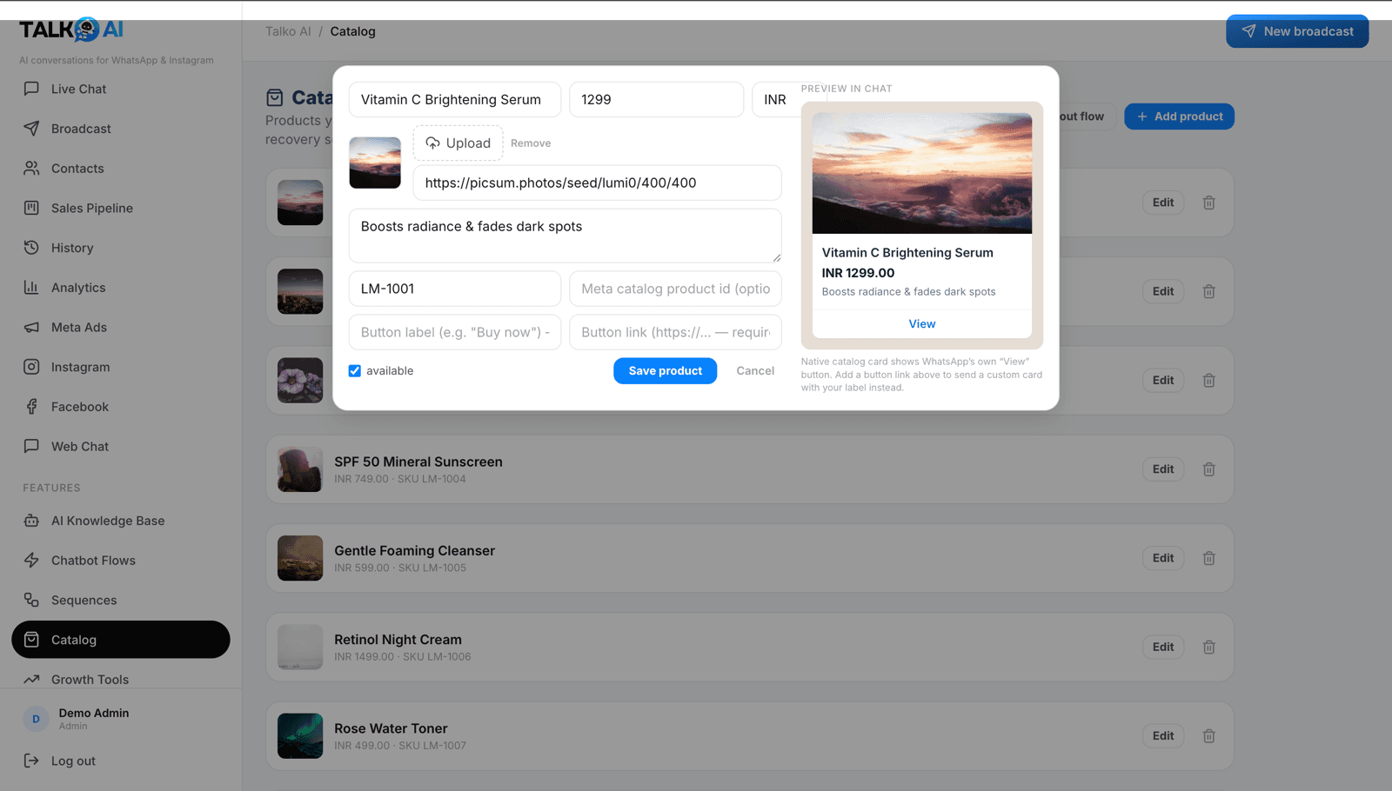Viewport: 1392px width, 791px height.
Task: Click the Demo Admin avatar
Action: pos(36,719)
